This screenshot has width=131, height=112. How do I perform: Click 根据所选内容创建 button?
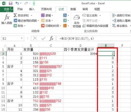click(x=95, y=26)
